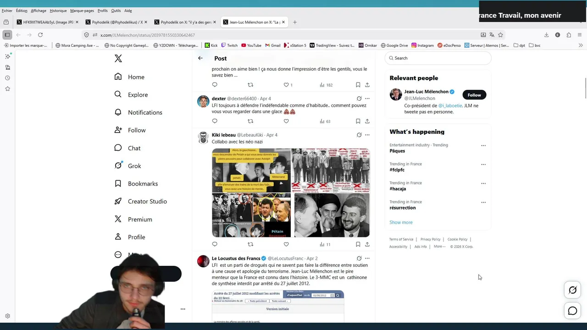This screenshot has height=330, width=587.
Task: Ask Grok about dexter's post
Action: click(359, 99)
